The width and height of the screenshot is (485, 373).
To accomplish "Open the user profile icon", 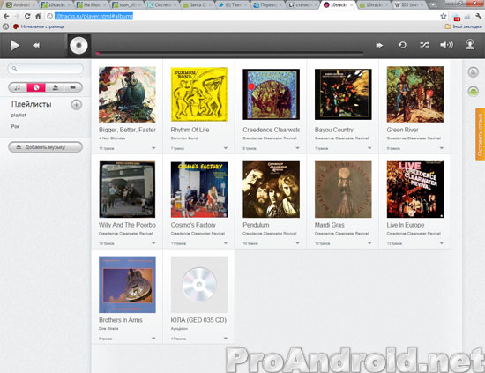I will [x=470, y=45].
